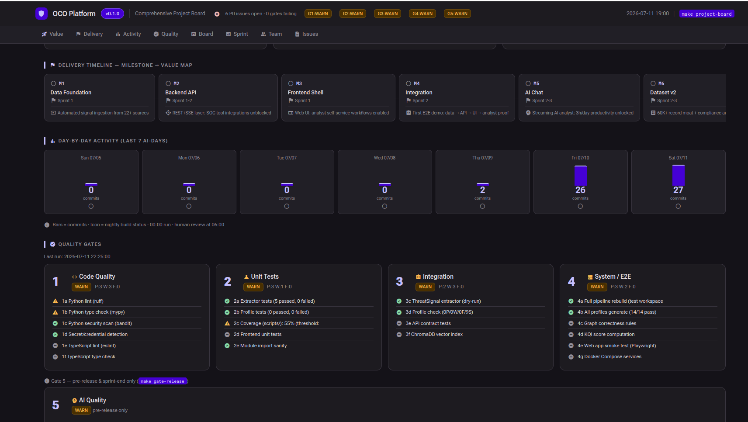Click the make gate-release command chip
This screenshot has height=422, width=748.
(163, 381)
